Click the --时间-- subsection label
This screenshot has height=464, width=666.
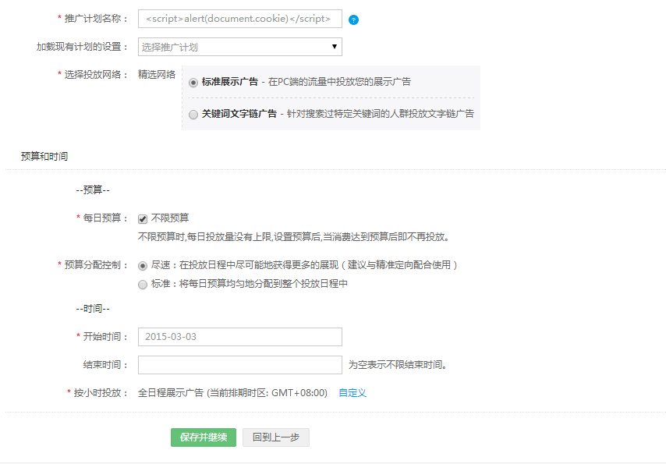coord(93,309)
